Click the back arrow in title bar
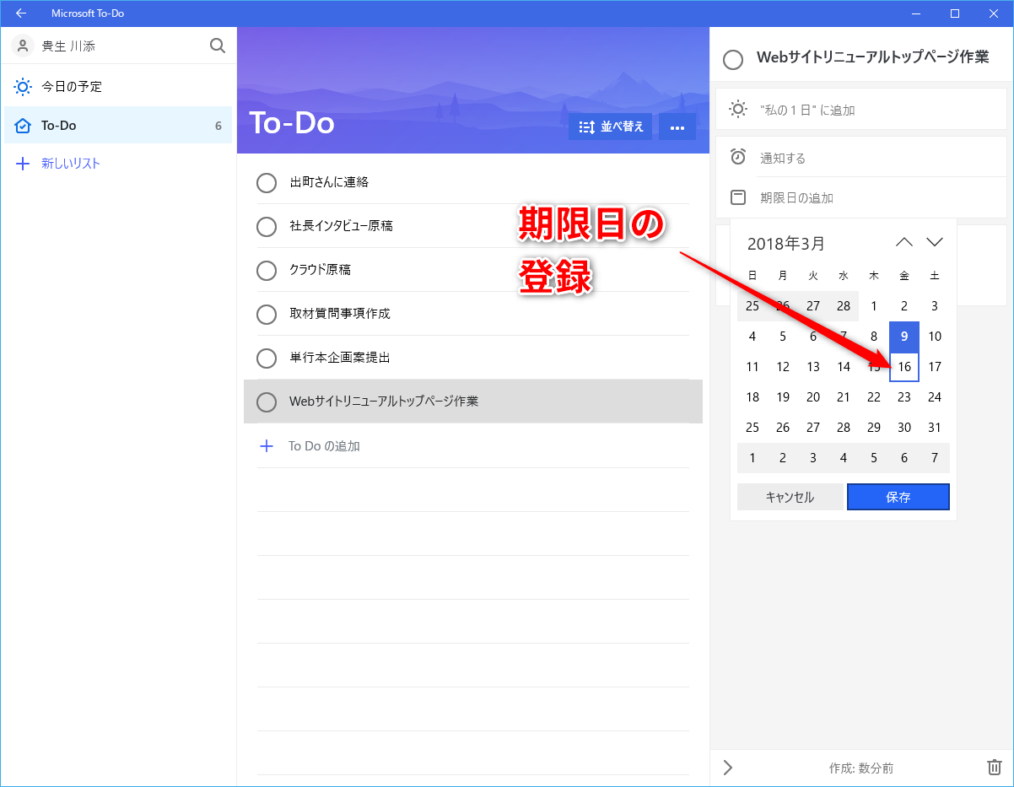 tap(21, 13)
